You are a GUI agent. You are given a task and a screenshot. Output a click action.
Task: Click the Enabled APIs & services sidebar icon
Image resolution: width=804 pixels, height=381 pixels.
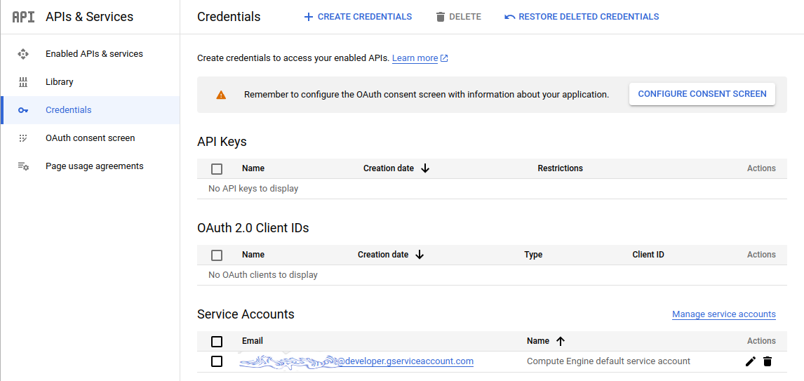coord(23,54)
